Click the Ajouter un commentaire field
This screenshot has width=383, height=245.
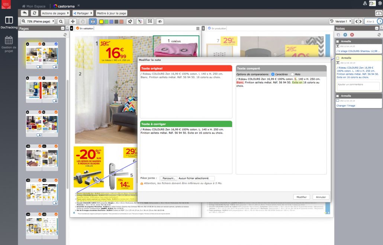click(x=358, y=86)
